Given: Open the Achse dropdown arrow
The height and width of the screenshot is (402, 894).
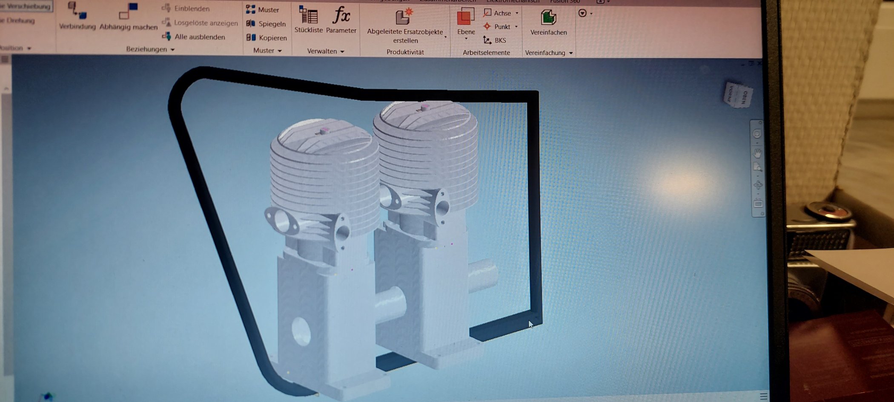Looking at the screenshot, I should point(517,13).
